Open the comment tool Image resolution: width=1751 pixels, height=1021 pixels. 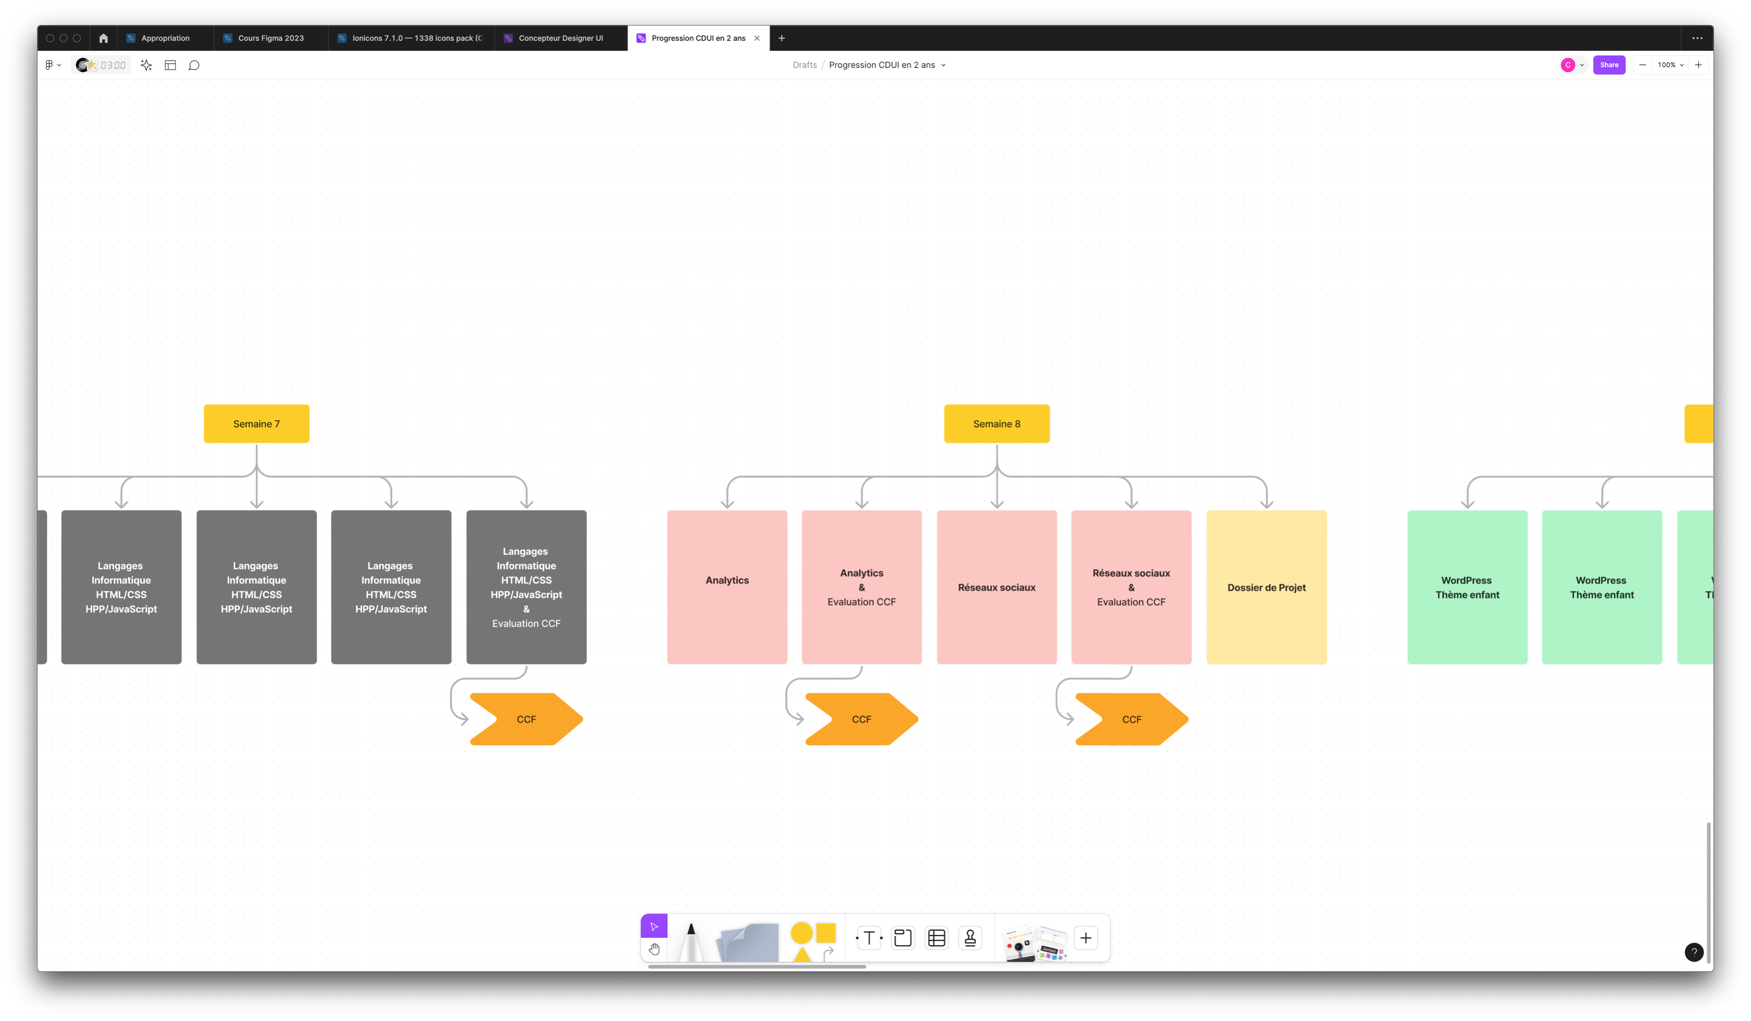point(195,65)
